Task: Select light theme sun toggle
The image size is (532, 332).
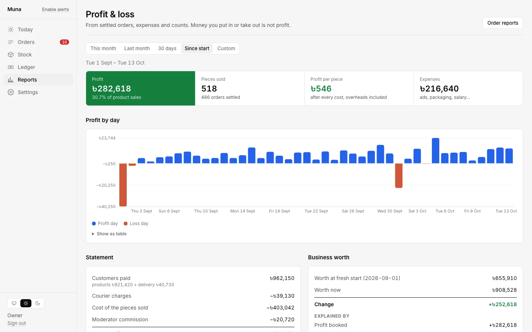Action: click(x=26, y=303)
